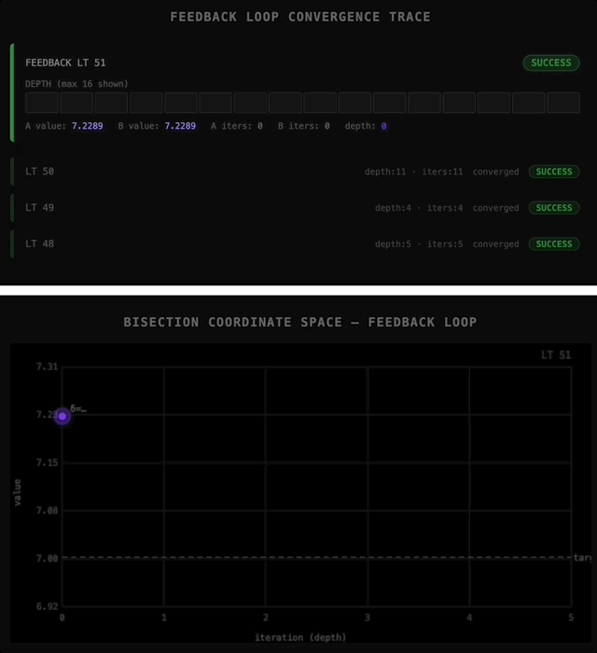Select the first depth cell in the DEPTH strip
The height and width of the screenshot is (653, 597).
(42, 103)
